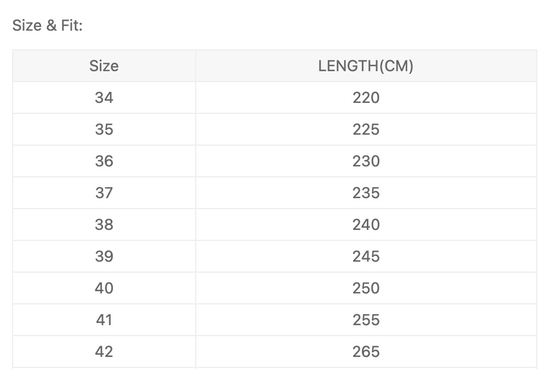Pick the size 41 cell

[x=104, y=320]
